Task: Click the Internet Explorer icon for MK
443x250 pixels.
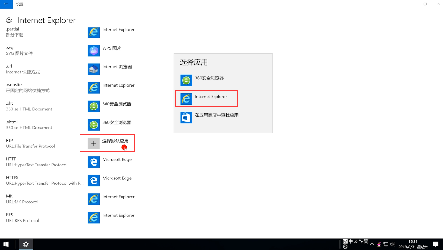Action: [x=93, y=199]
